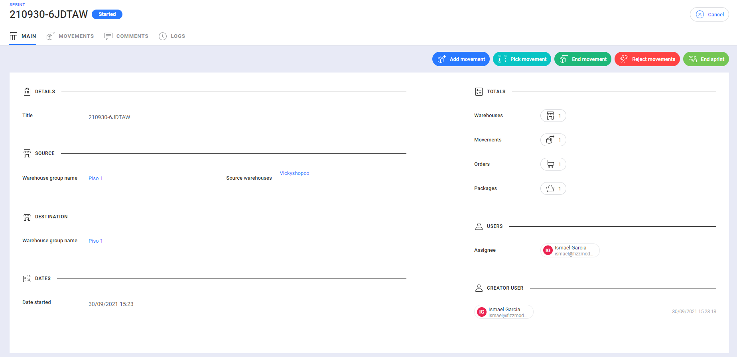Viewport: 737px width, 357px height.
Task: Switch to the Movements tab
Action: 70,36
